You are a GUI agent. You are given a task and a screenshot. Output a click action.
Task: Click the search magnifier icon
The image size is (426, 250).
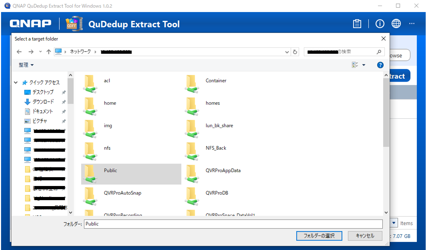click(x=379, y=52)
